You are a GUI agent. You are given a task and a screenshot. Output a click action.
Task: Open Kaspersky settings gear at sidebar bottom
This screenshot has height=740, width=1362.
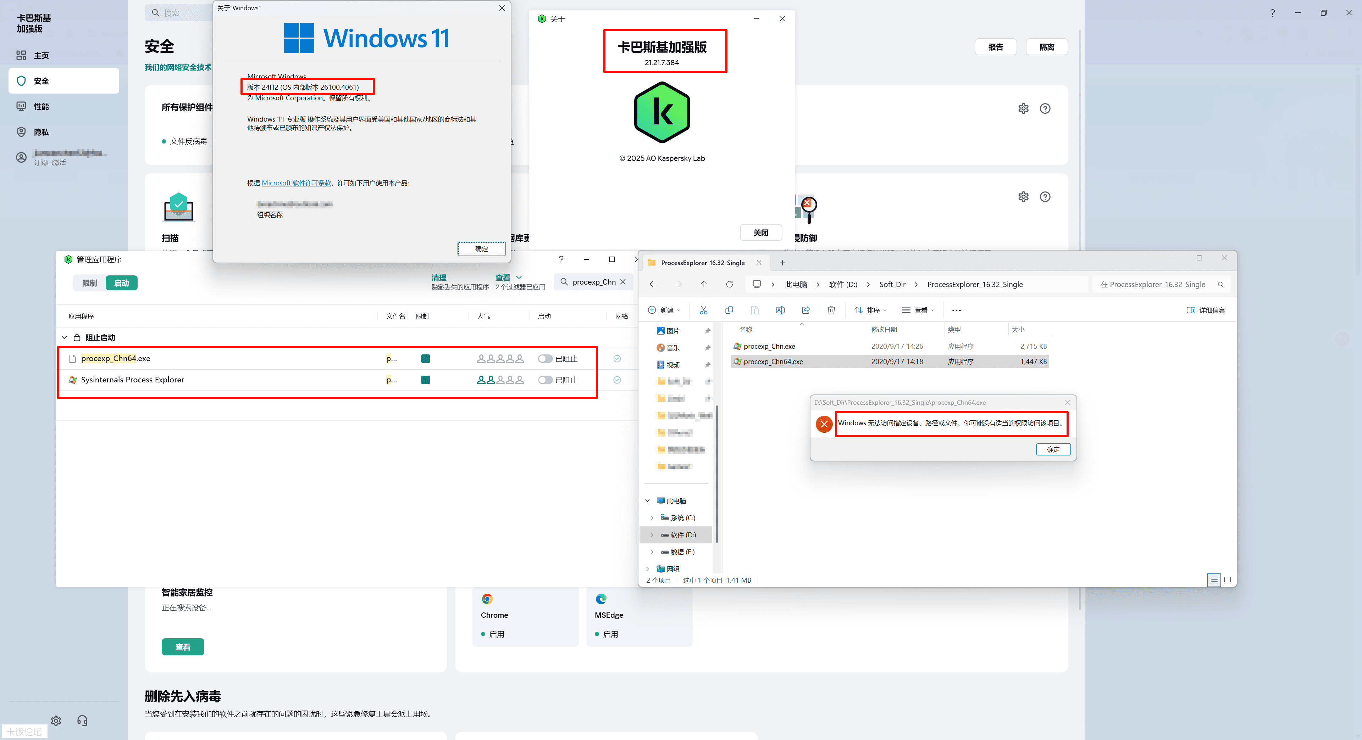click(56, 721)
